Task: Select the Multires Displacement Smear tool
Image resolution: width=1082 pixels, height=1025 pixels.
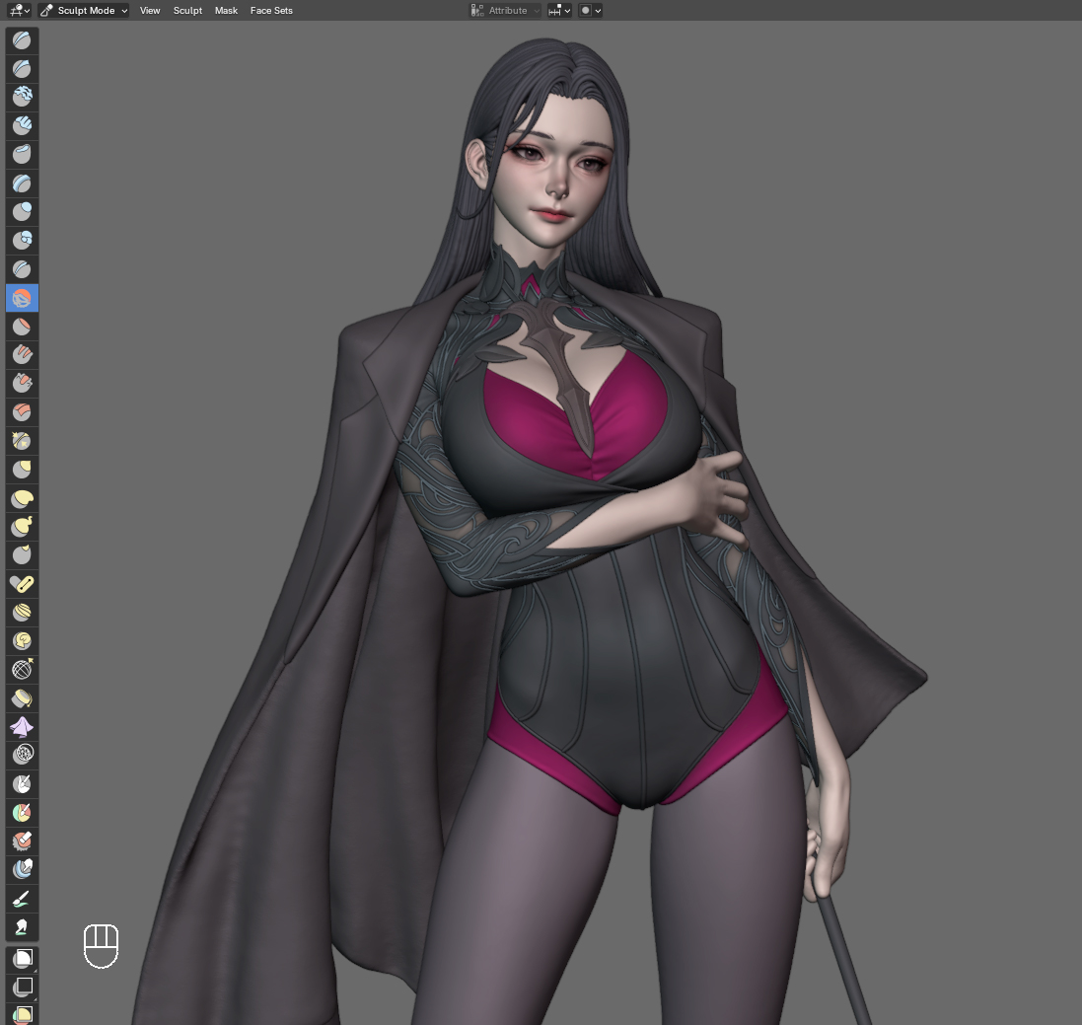Action: pos(22,869)
